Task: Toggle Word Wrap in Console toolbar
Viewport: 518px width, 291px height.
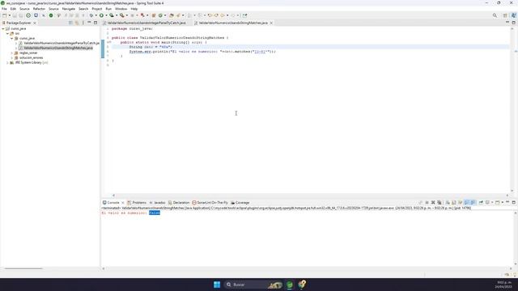Action: coord(461,203)
